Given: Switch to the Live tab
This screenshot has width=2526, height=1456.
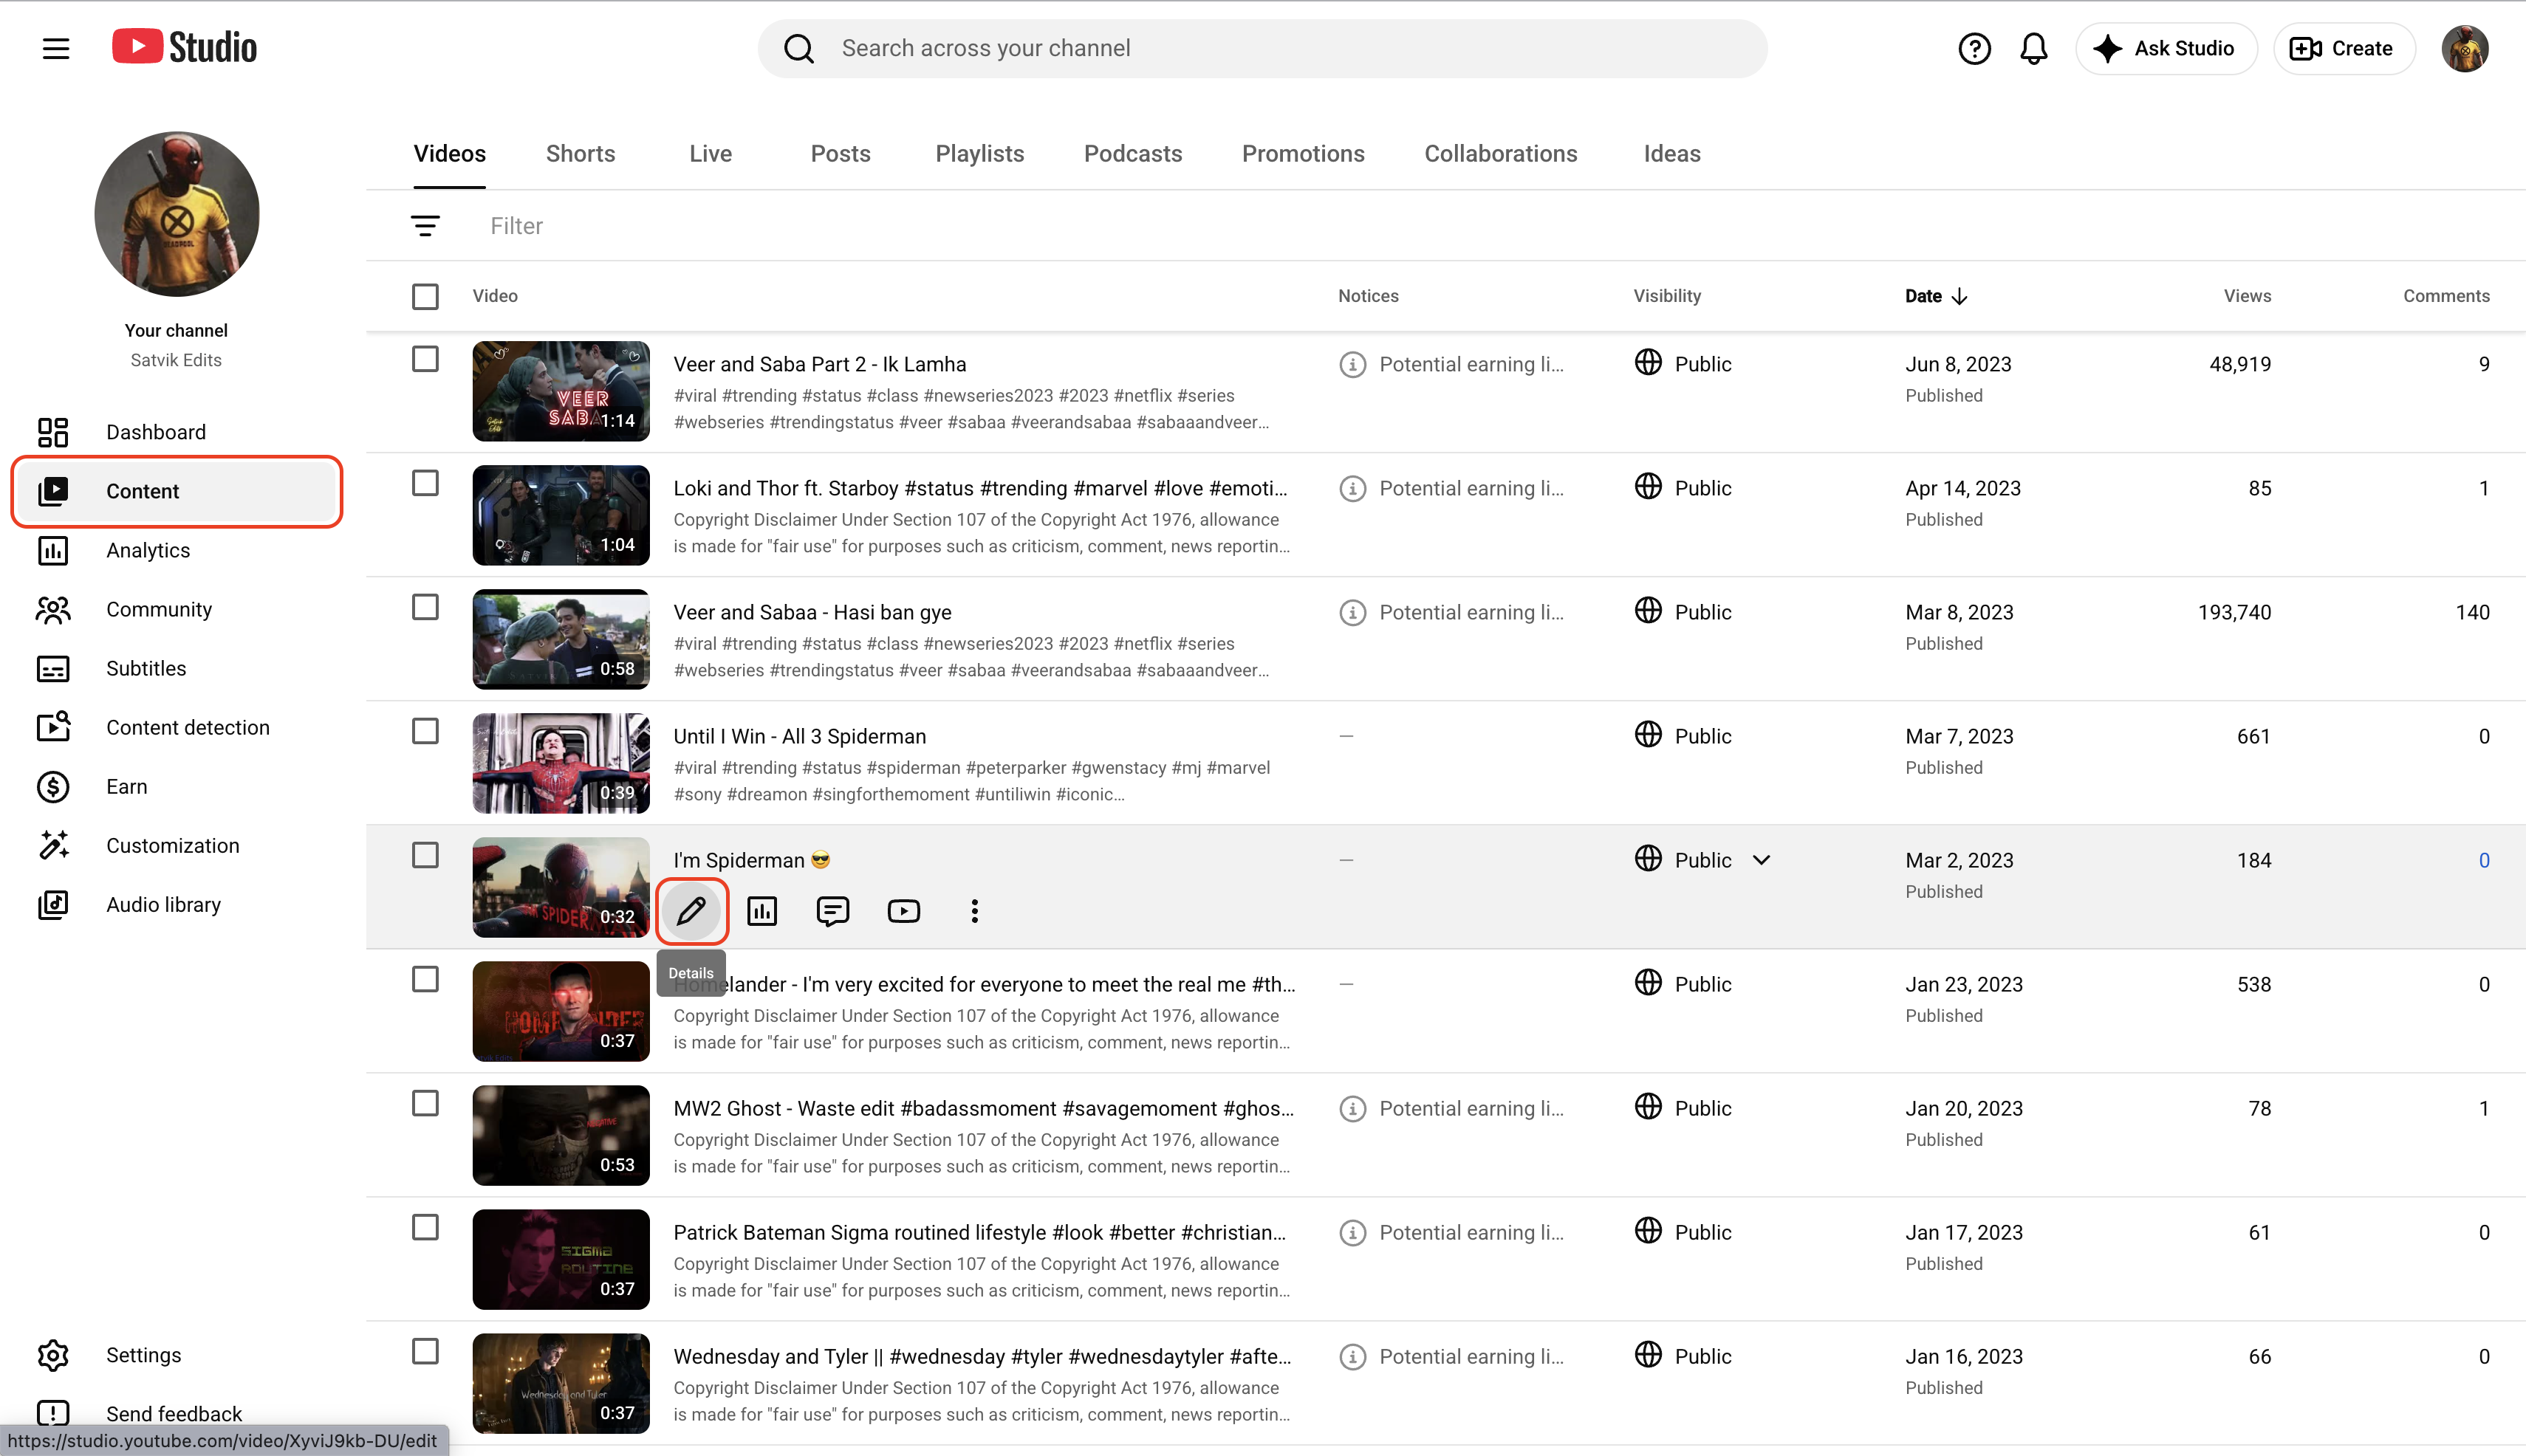Looking at the screenshot, I should (x=711, y=154).
